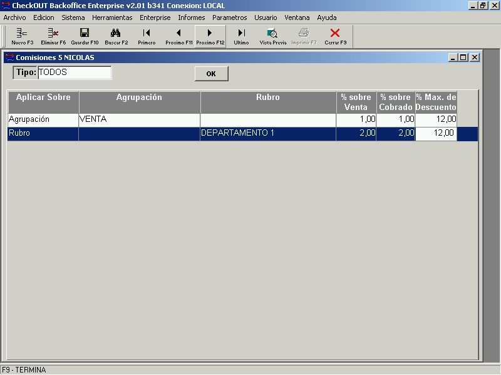This screenshot has height=375, width=501.
Task: Open the Herramientas menu
Action: 112,17
